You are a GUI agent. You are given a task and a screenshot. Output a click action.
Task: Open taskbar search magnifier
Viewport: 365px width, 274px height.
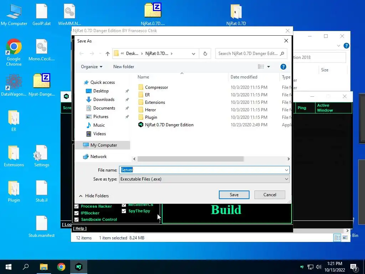(x=26, y=267)
